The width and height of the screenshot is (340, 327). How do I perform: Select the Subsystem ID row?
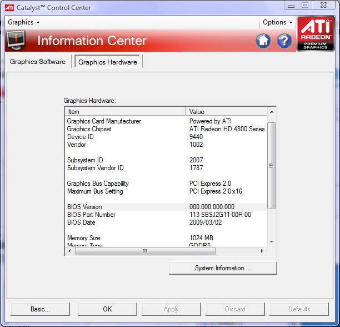166,160
